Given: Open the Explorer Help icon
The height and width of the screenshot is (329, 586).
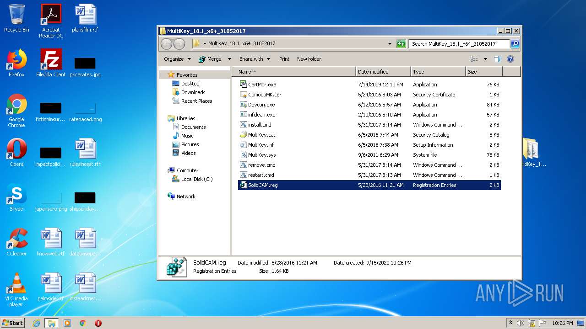Looking at the screenshot, I should tap(510, 59).
